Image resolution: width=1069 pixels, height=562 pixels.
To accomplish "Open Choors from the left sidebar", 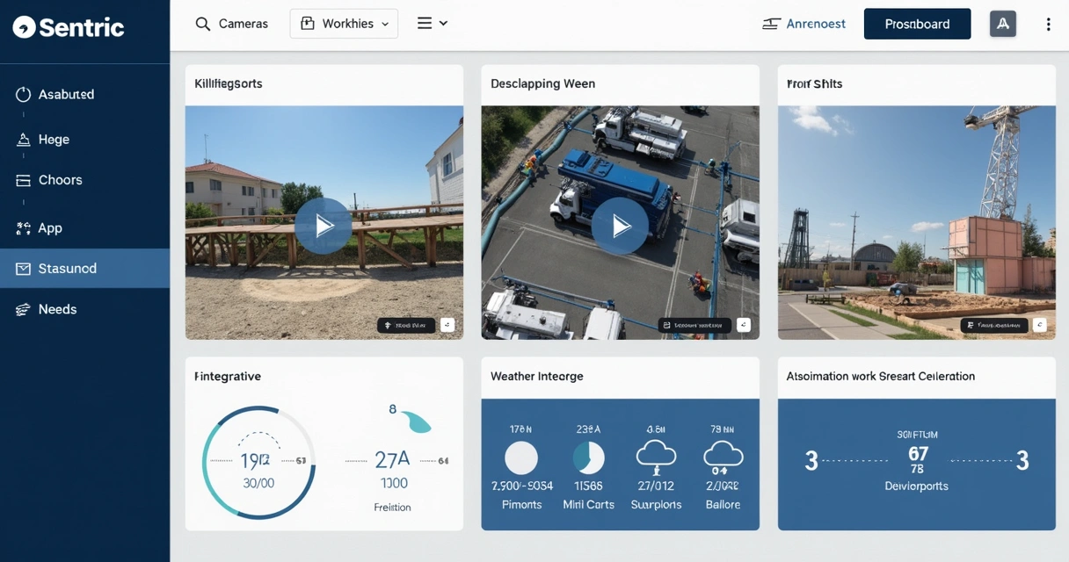I will coord(59,179).
